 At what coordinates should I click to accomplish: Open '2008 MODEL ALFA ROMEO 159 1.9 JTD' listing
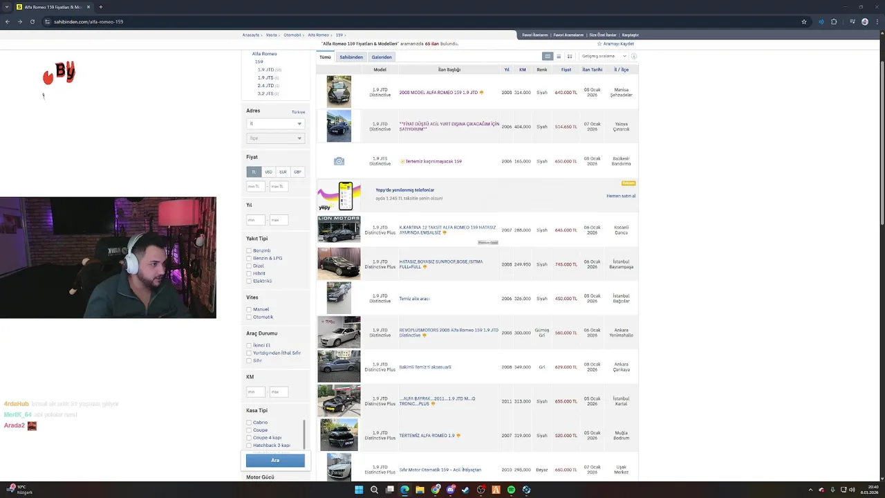click(438, 92)
